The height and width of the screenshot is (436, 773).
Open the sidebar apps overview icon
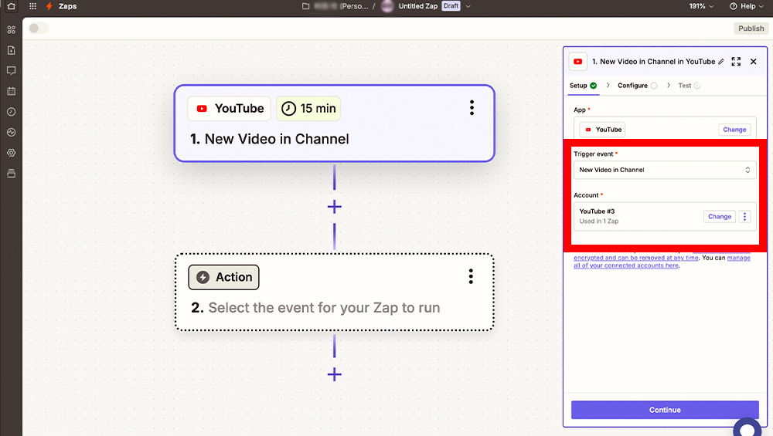[12, 30]
